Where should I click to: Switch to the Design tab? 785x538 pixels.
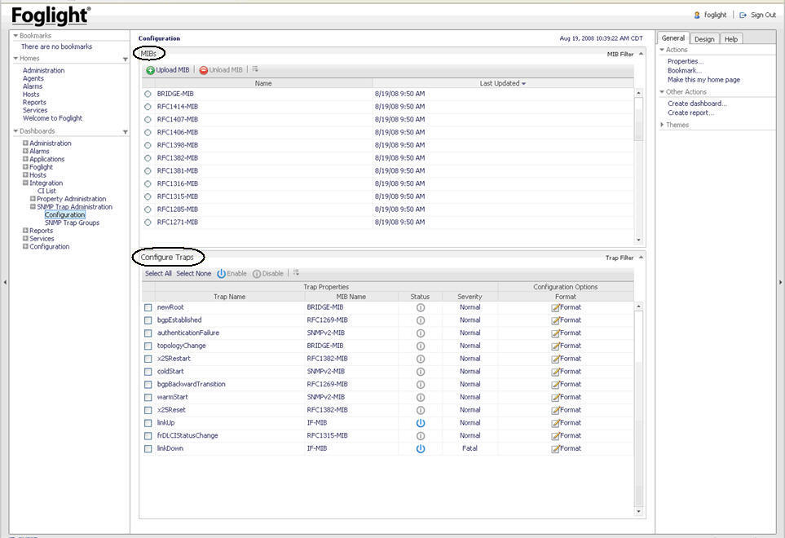(x=704, y=39)
